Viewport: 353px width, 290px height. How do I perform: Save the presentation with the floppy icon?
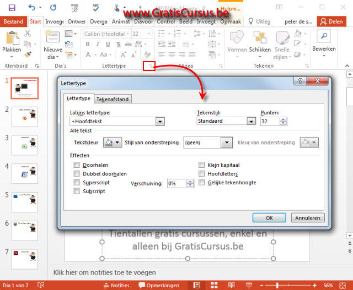coord(12,8)
